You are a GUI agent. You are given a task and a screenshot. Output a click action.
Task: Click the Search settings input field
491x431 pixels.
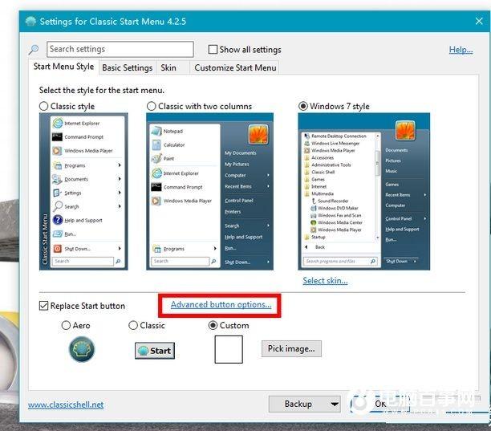pos(120,50)
